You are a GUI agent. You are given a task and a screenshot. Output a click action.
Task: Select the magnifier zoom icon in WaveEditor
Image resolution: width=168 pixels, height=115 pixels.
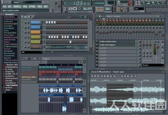pos(122,76)
